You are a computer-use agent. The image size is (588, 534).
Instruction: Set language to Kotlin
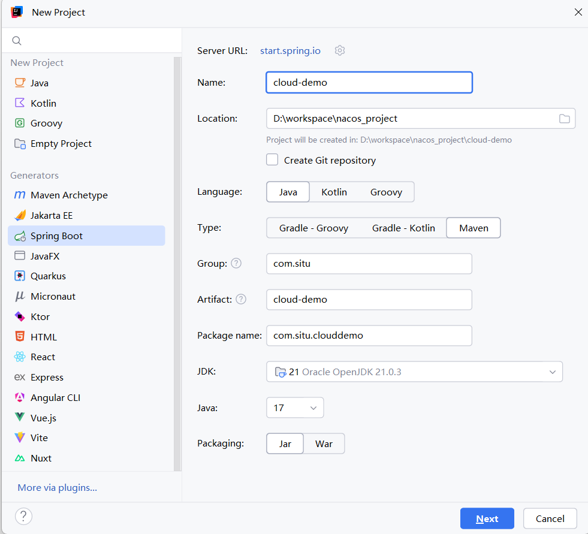[334, 192]
